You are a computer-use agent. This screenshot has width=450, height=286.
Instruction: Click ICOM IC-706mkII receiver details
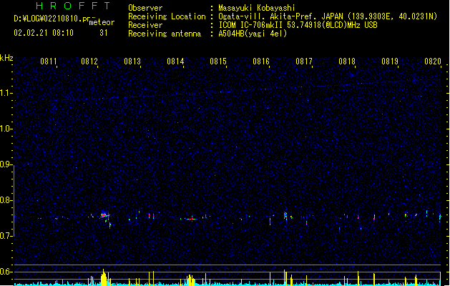[x=298, y=25]
